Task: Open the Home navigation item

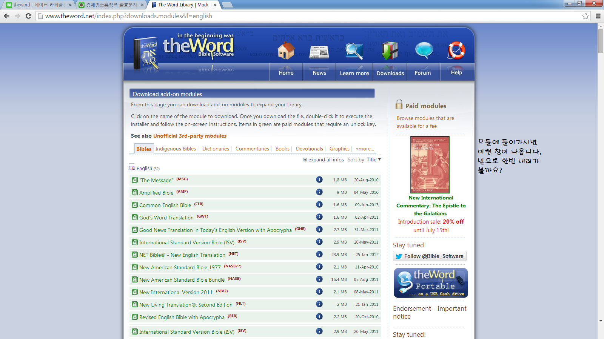Action: click(x=286, y=73)
